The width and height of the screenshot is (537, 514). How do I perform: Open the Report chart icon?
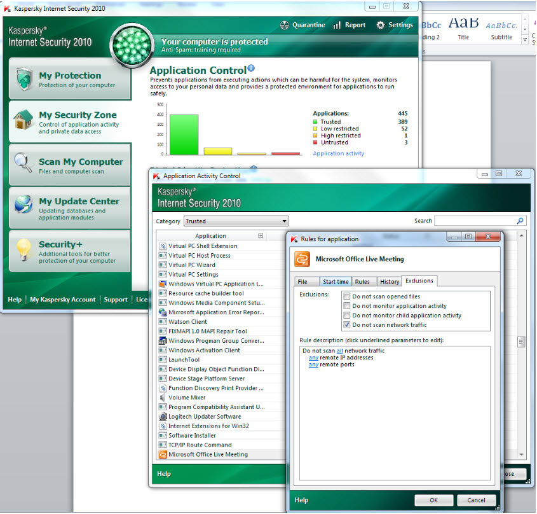coord(337,25)
